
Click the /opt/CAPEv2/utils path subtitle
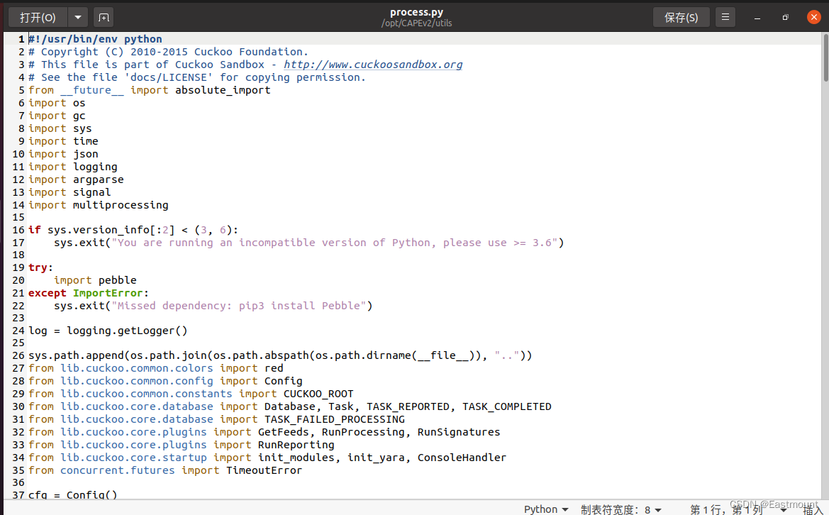(x=416, y=23)
